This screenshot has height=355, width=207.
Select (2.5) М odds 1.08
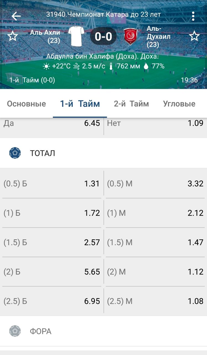155,301
